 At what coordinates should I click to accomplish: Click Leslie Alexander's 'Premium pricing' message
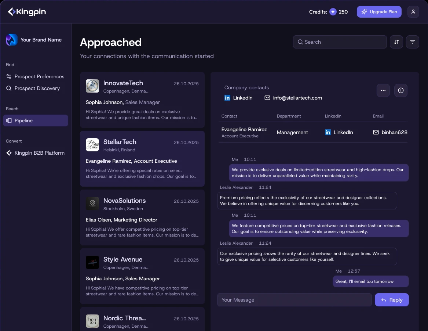(x=307, y=201)
